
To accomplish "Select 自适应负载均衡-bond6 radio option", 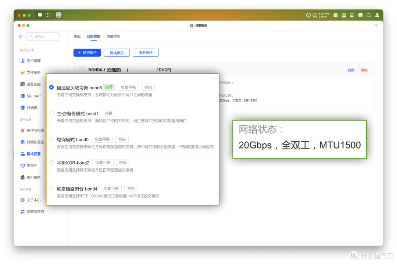I will point(51,88).
